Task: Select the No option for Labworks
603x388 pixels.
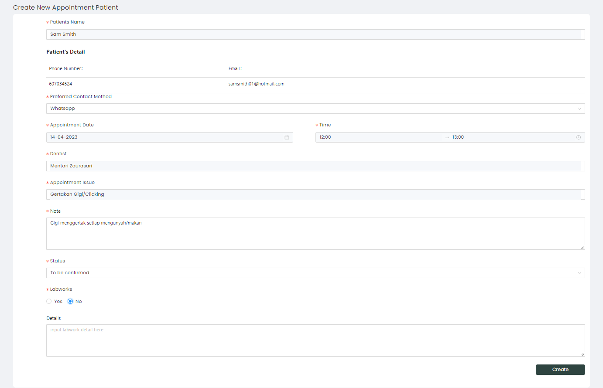Action: (70, 301)
